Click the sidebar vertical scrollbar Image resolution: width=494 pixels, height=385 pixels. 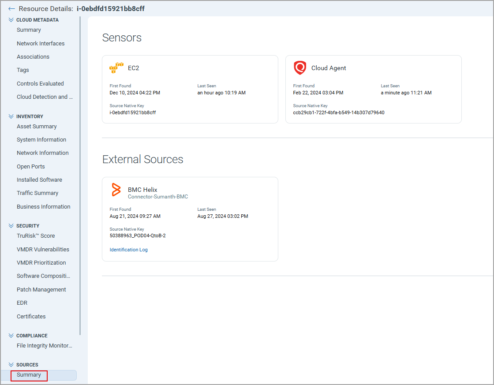[x=80, y=176]
